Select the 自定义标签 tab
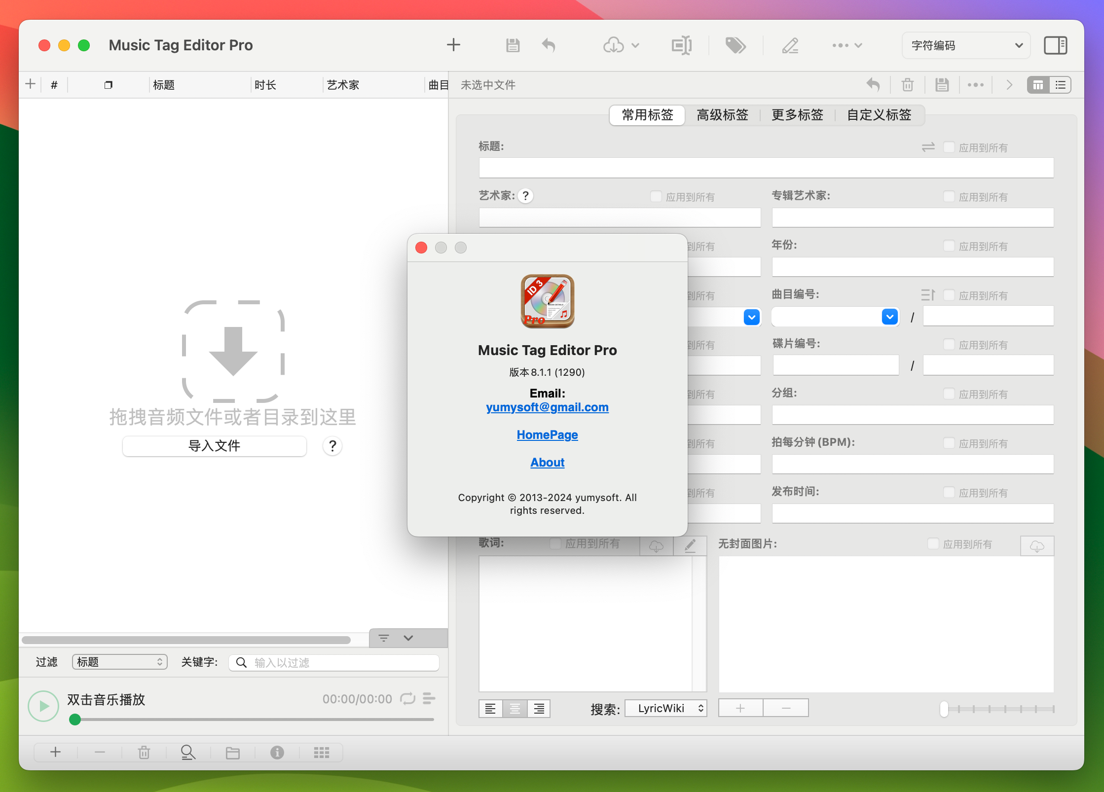The height and width of the screenshot is (792, 1104). click(x=879, y=115)
